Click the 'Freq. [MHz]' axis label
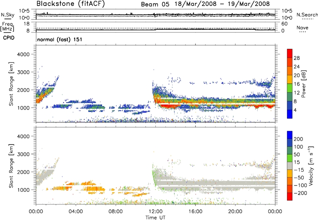This screenshot has width=318, height=220. tap(8, 27)
